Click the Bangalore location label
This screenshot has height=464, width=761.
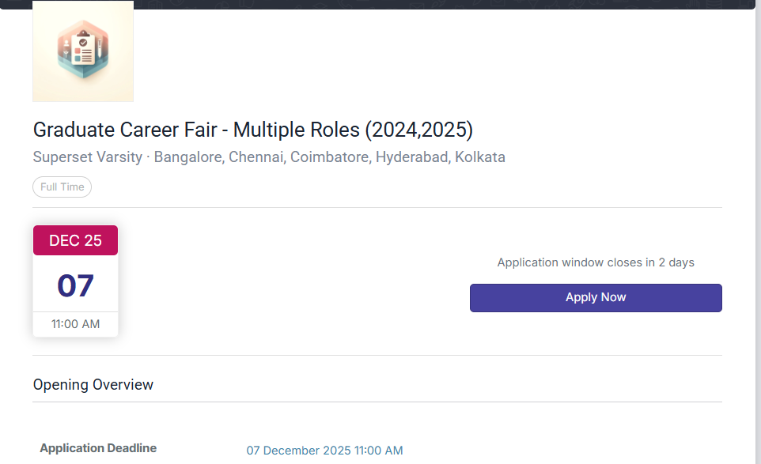pos(187,157)
